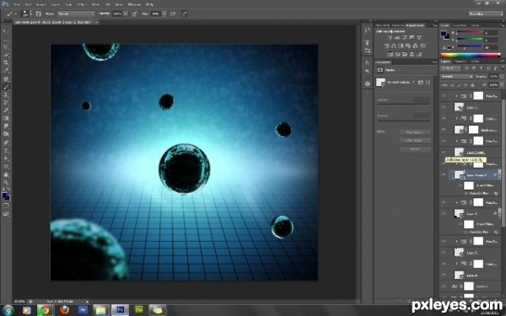Viewport: 506px width, 316px height.
Task: Open the layer blend mode dropdown
Action: click(x=456, y=77)
